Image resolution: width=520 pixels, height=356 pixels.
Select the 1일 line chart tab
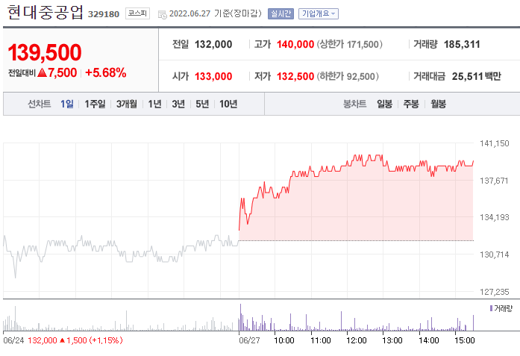click(67, 104)
